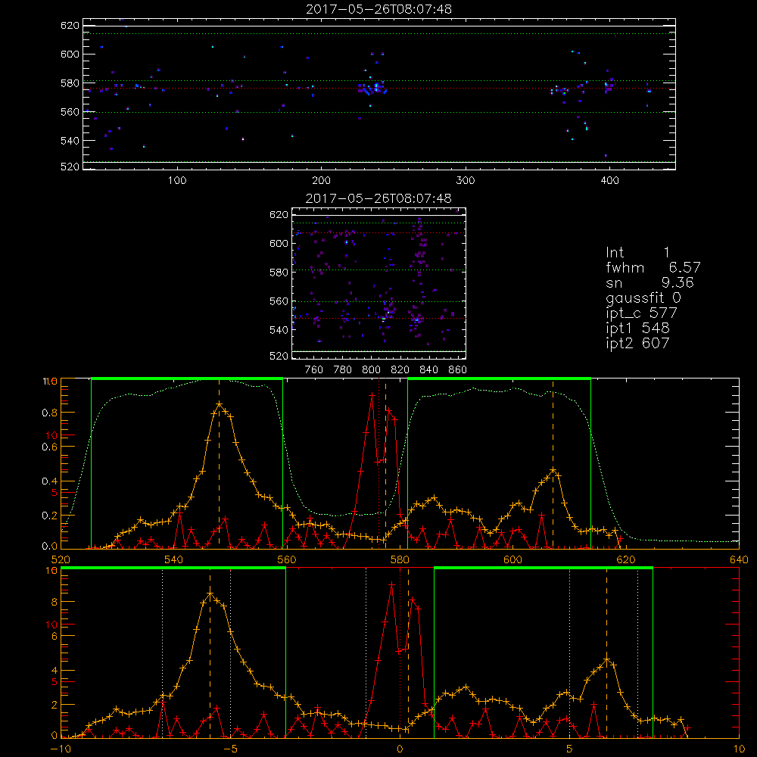Click the ipt2 607 entry

637,343
